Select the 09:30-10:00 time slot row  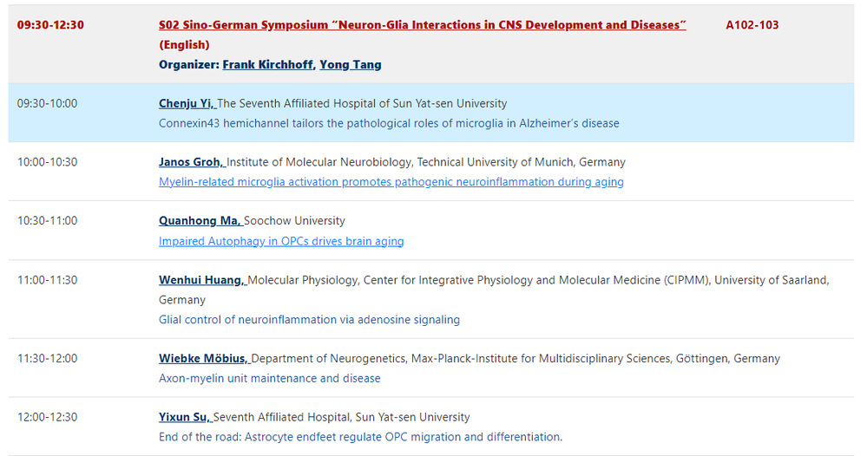click(x=47, y=103)
